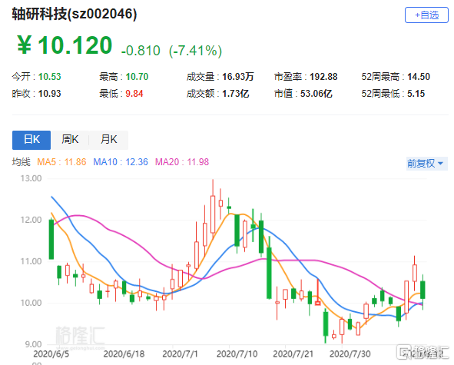Viewport: 454px width, 365px height.
Task: Click the 最高 value 10.70
Action: (x=137, y=77)
